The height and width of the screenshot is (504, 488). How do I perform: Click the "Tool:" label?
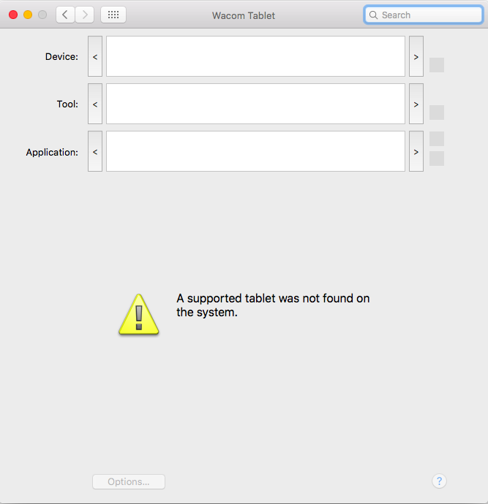tap(67, 104)
